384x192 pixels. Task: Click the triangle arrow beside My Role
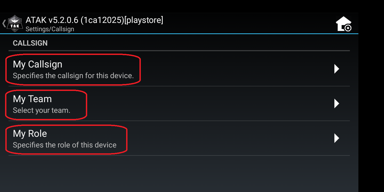click(337, 138)
